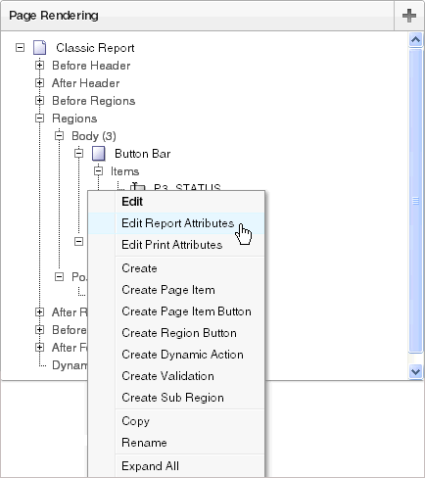Expand the After Header node

click(39, 83)
